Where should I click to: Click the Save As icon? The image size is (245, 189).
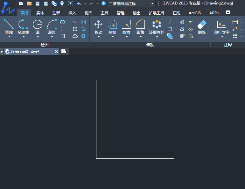[x=46, y=4]
